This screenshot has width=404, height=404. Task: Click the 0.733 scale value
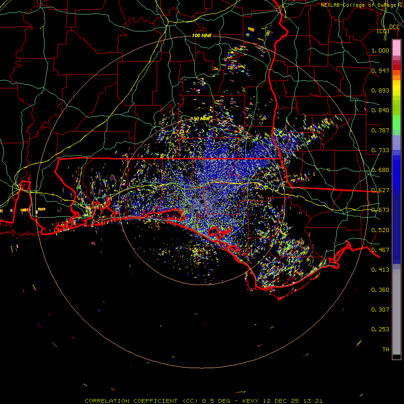(380, 150)
